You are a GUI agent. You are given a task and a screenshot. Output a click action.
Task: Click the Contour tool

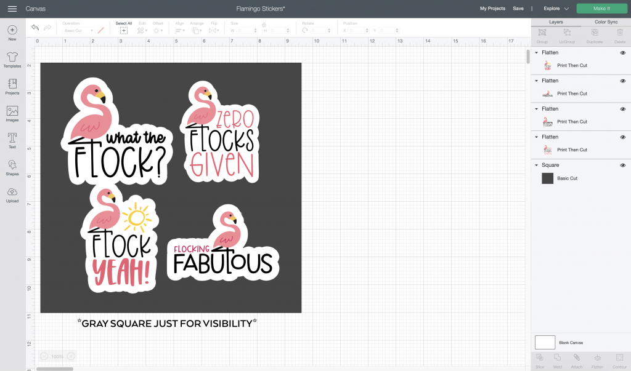(x=620, y=361)
